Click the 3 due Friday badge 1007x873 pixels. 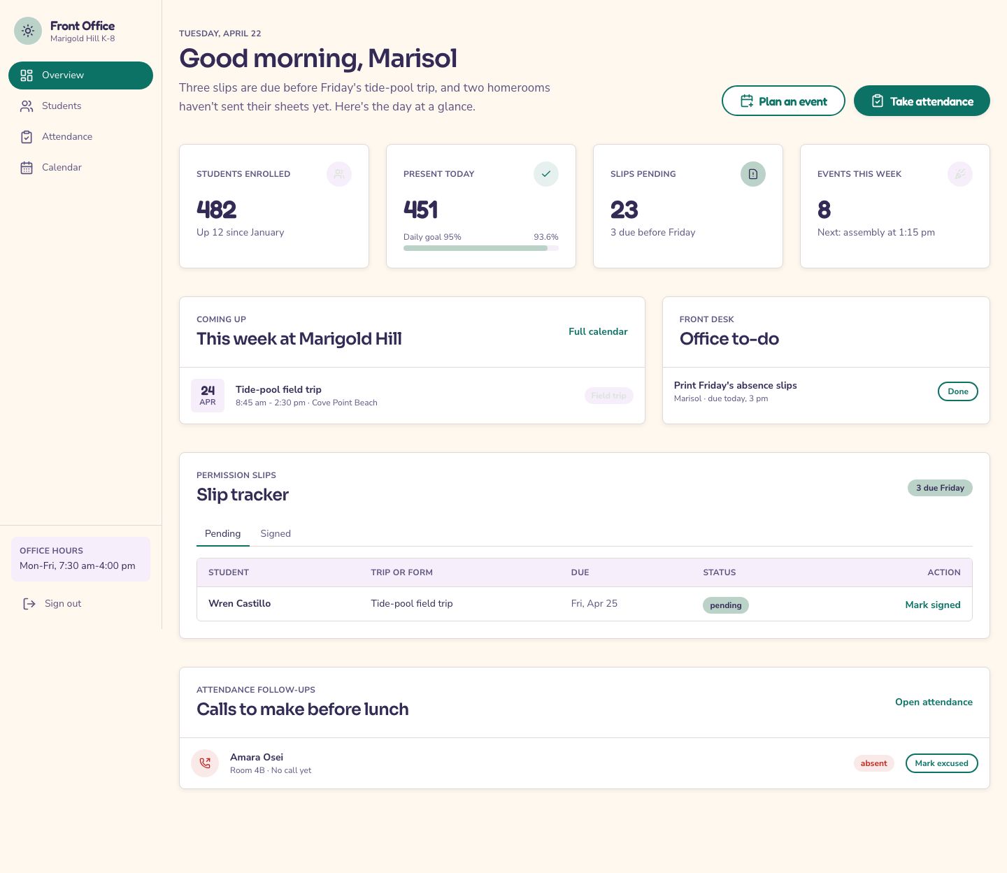point(940,488)
